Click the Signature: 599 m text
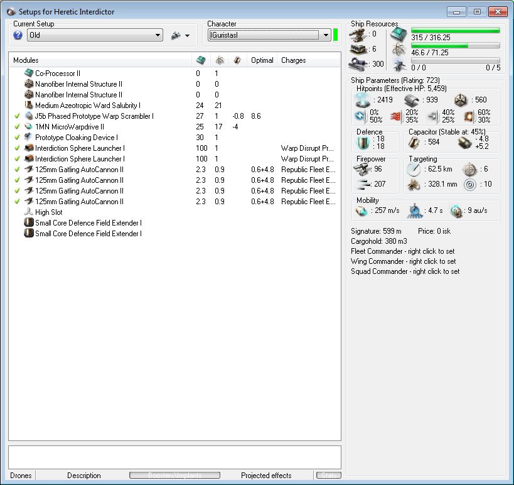This screenshot has width=514, height=485. tap(376, 231)
